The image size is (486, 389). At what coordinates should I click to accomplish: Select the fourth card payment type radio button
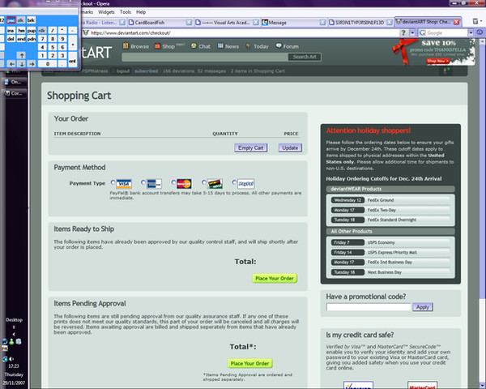[203, 182]
